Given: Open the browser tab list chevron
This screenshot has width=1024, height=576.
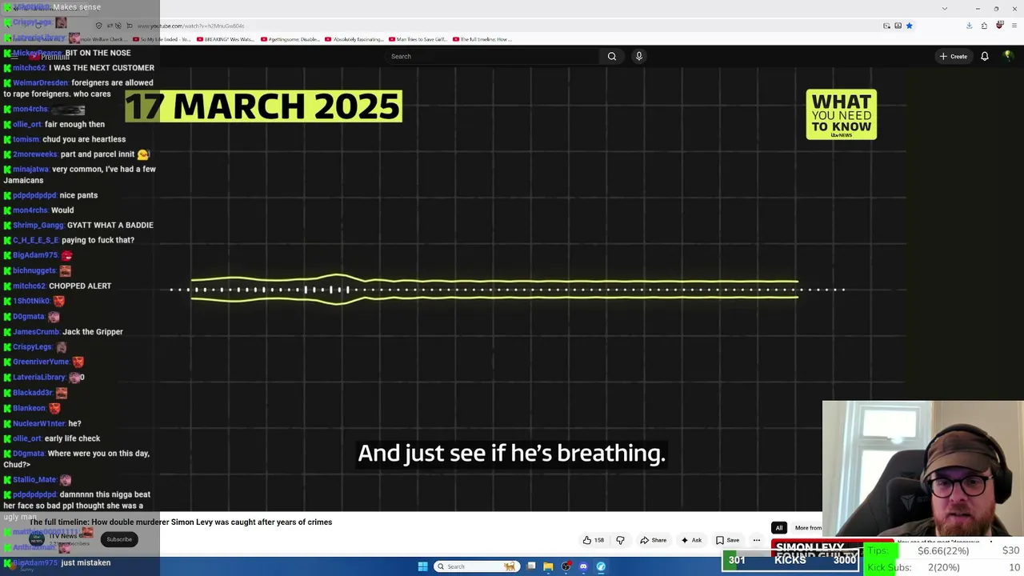Looking at the screenshot, I should 945,8.
